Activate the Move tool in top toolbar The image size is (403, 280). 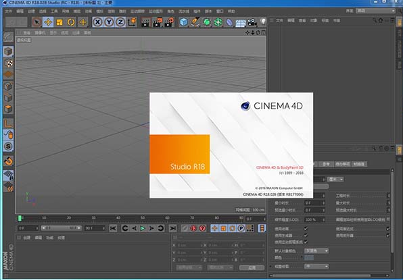tap(48, 22)
